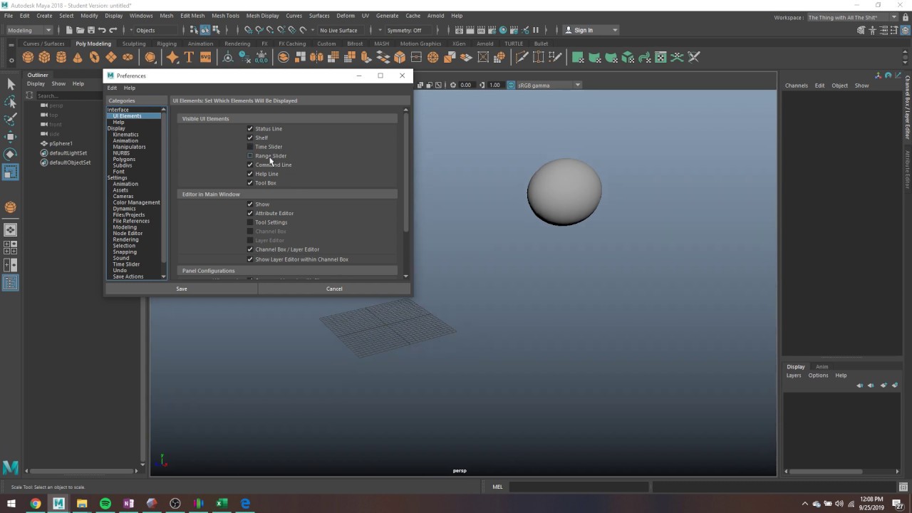Click the Preferences settings vertical scrollbar

(x=406, y=171)
